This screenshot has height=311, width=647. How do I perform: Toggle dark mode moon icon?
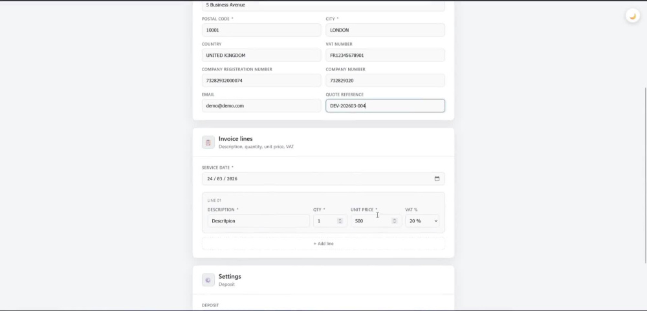coord(633,16)
